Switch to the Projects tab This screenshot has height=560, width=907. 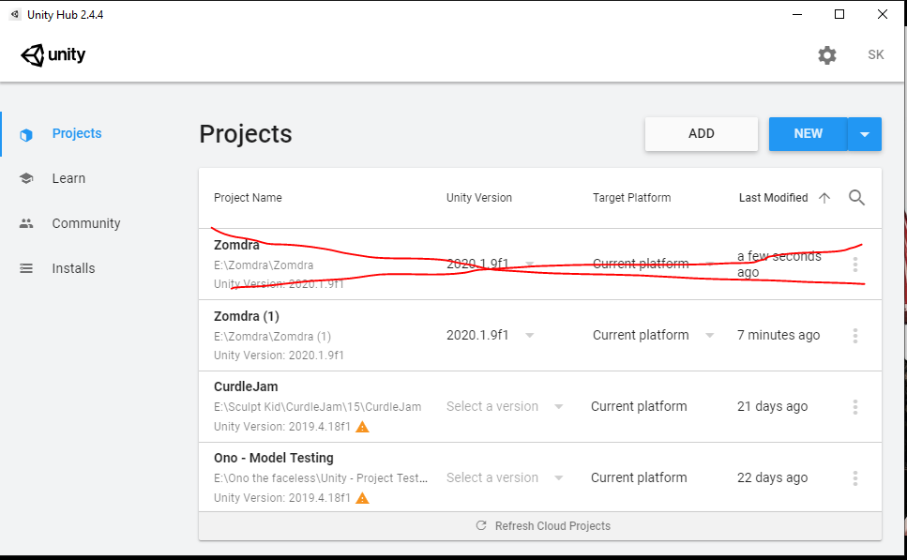click(77, 133)
